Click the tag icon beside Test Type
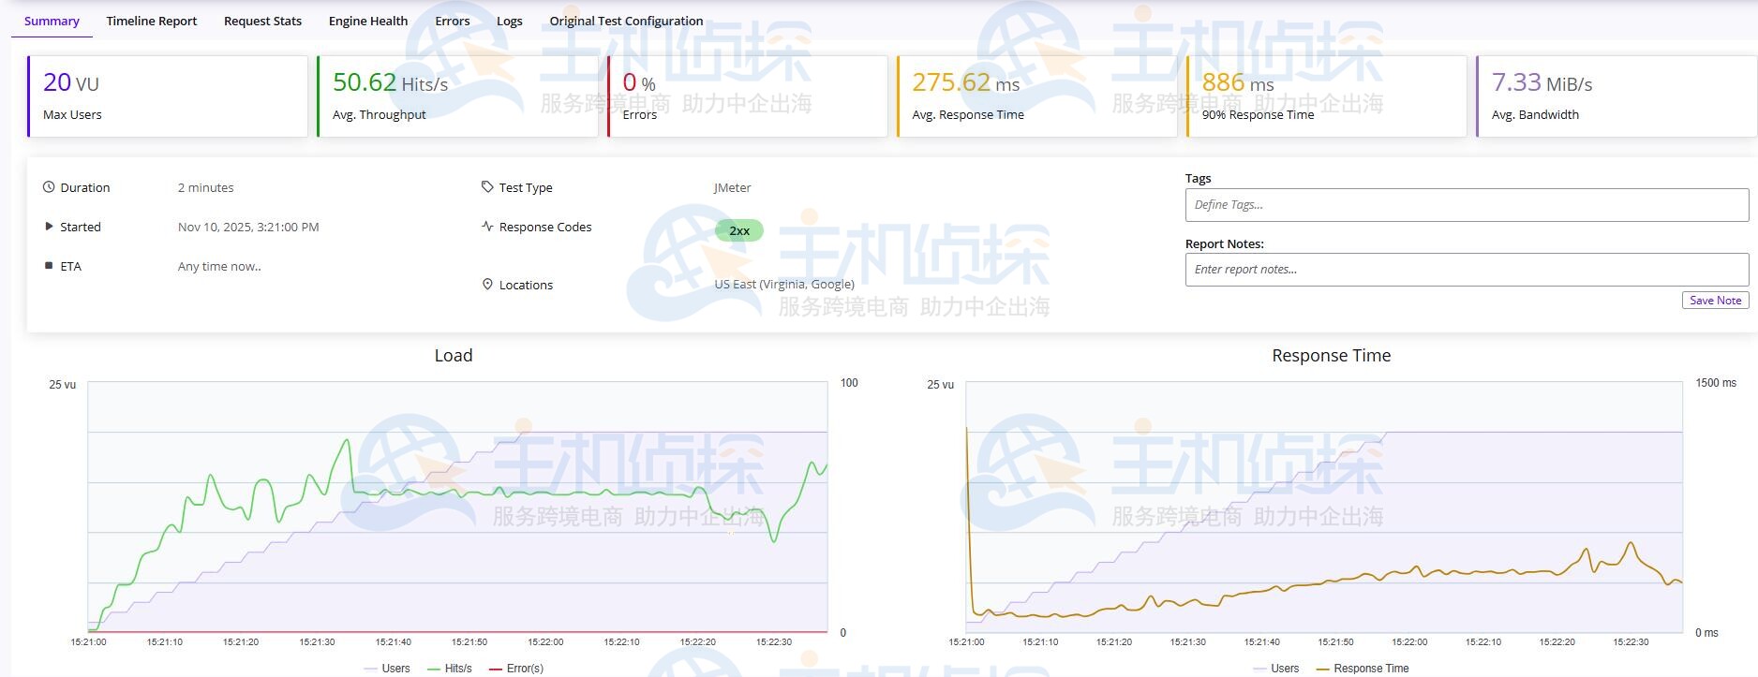 click(487, 187)
